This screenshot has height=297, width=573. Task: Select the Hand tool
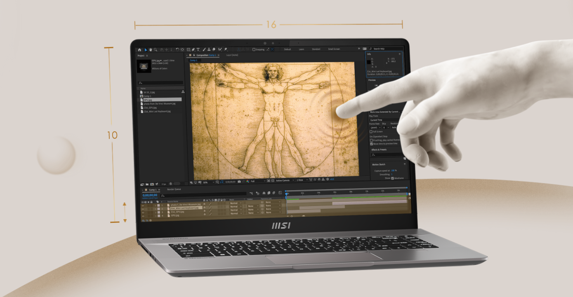[x=151, y=50]
